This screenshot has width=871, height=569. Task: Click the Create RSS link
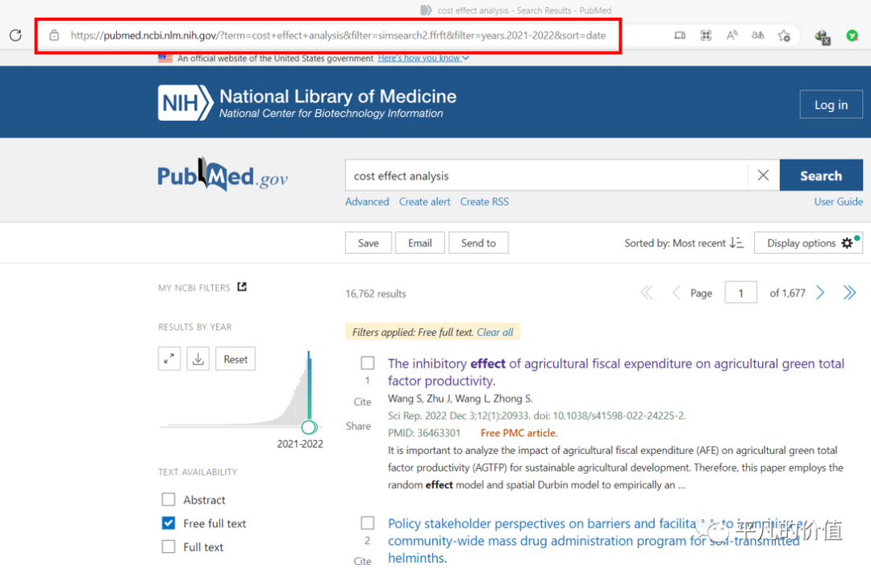tap(485, 201)
